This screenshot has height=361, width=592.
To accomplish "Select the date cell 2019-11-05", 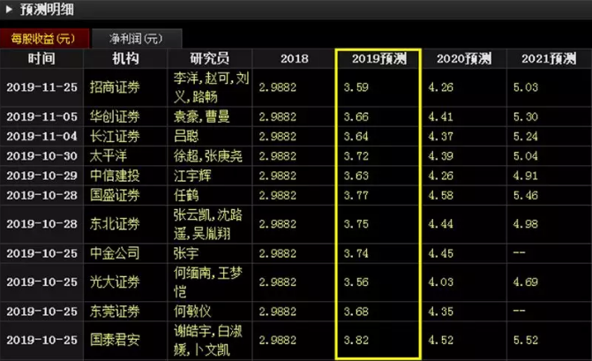I will [x=42, y=117].
